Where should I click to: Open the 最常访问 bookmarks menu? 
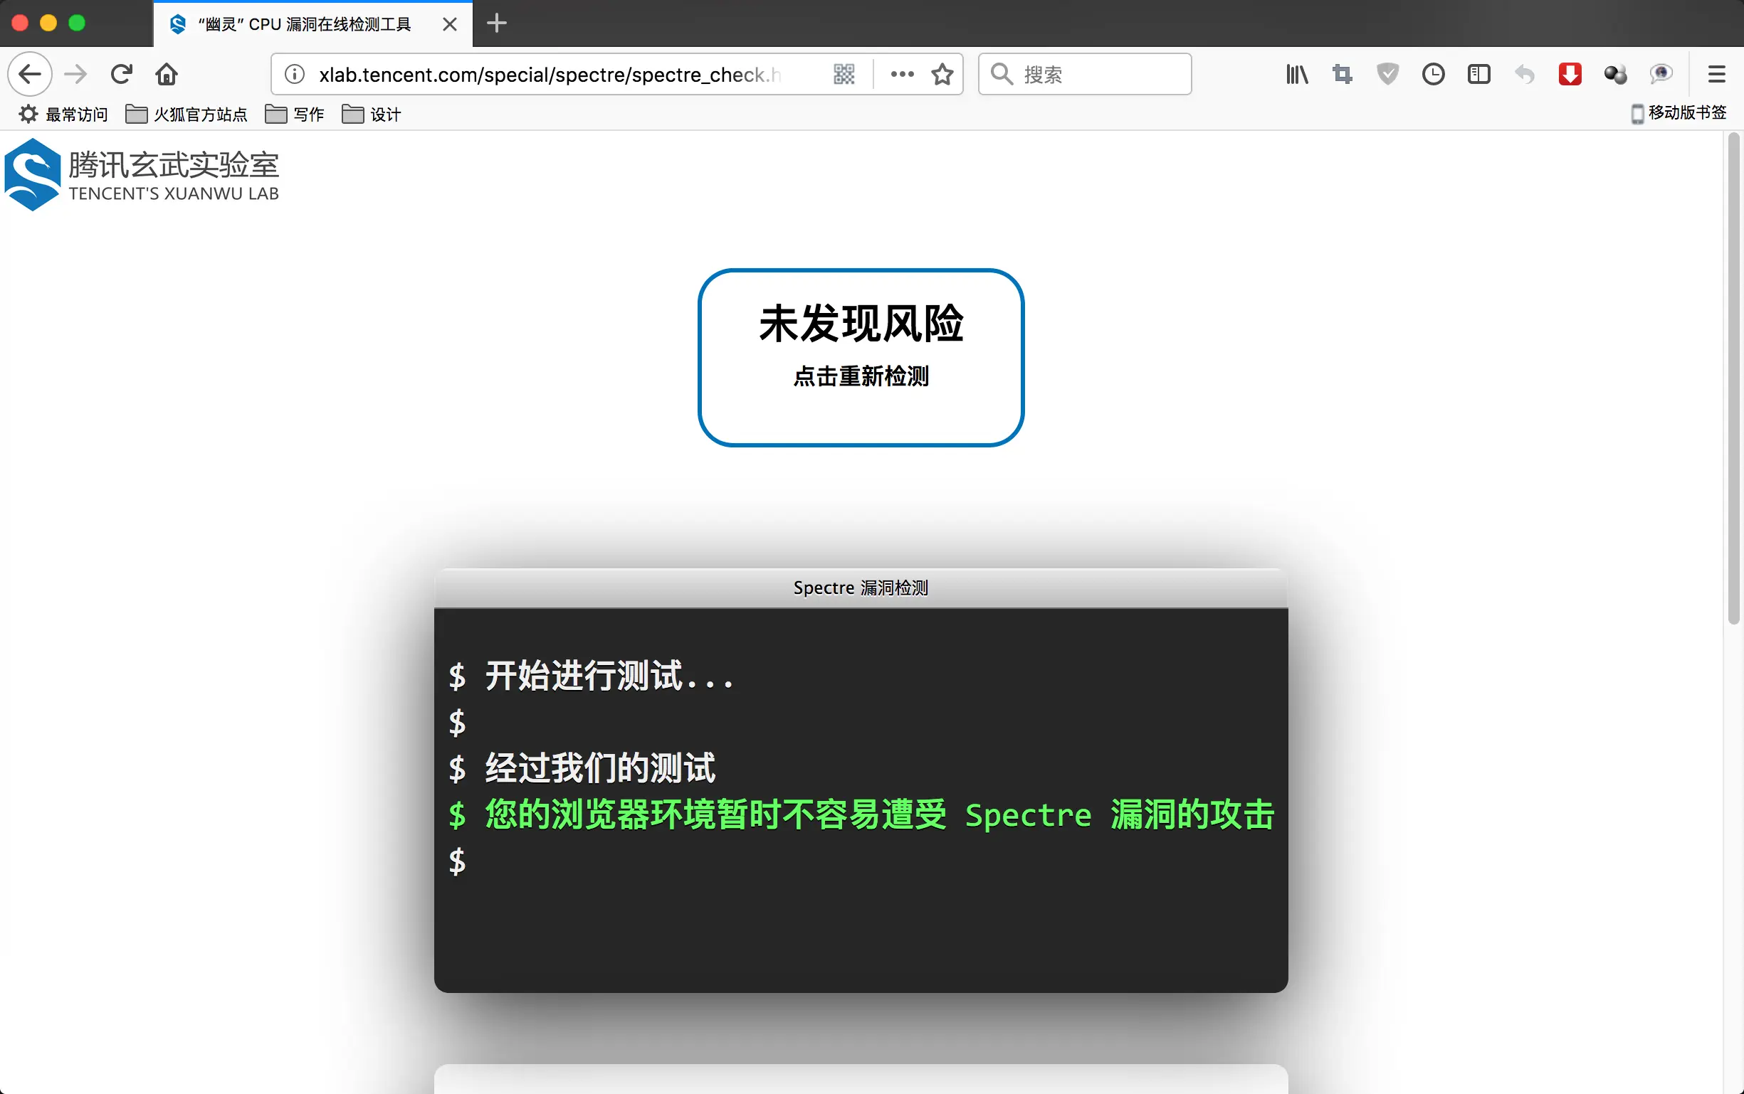tap(63, 115)
